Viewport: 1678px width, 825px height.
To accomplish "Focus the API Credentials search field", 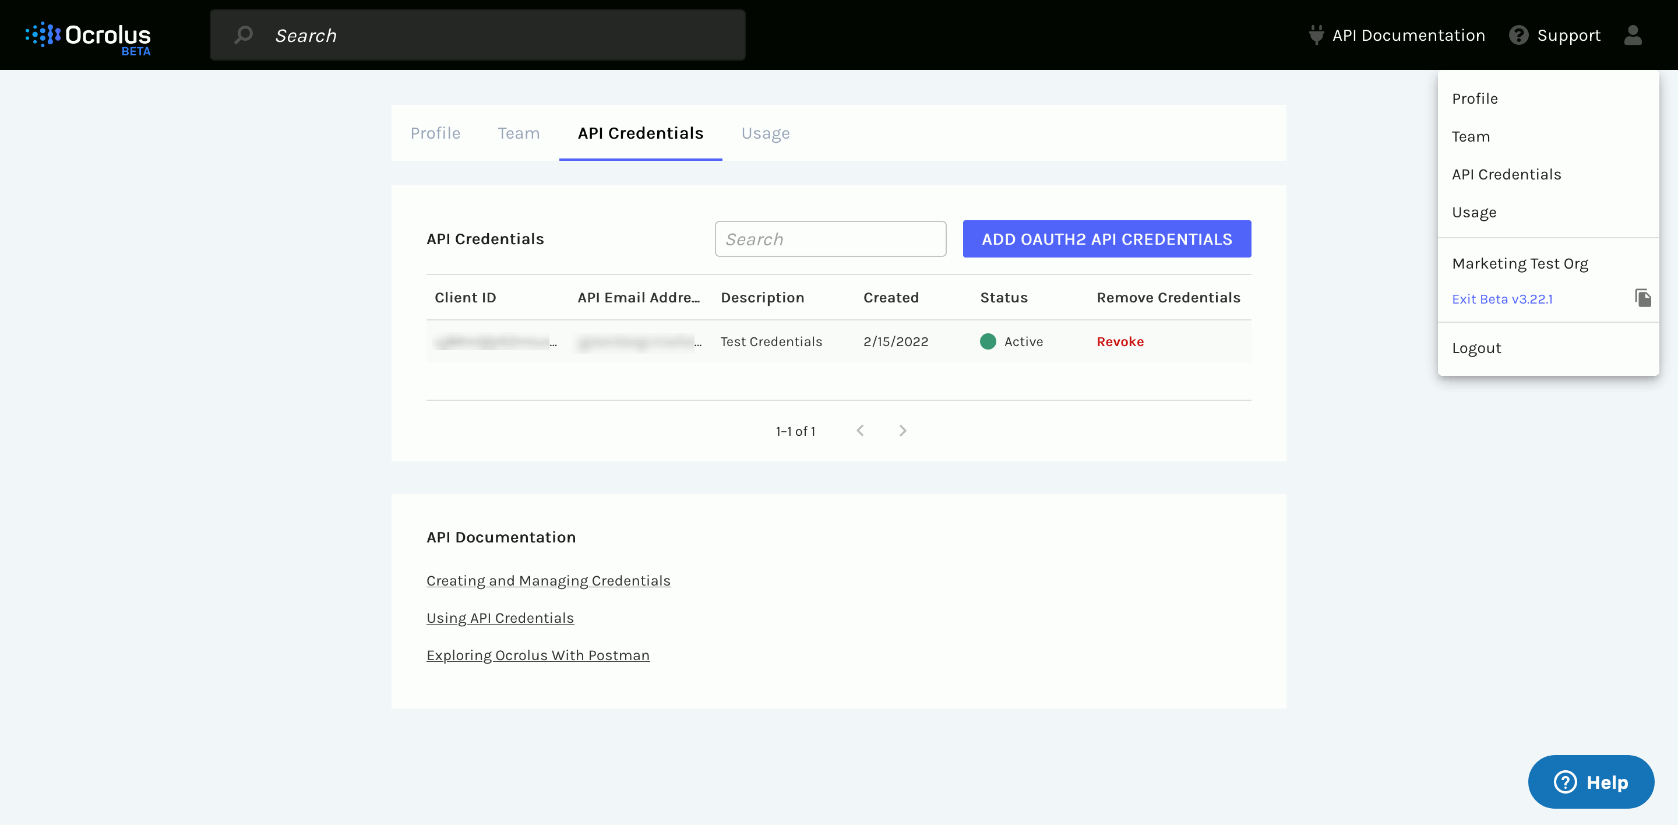I will (x=830, y=239).
